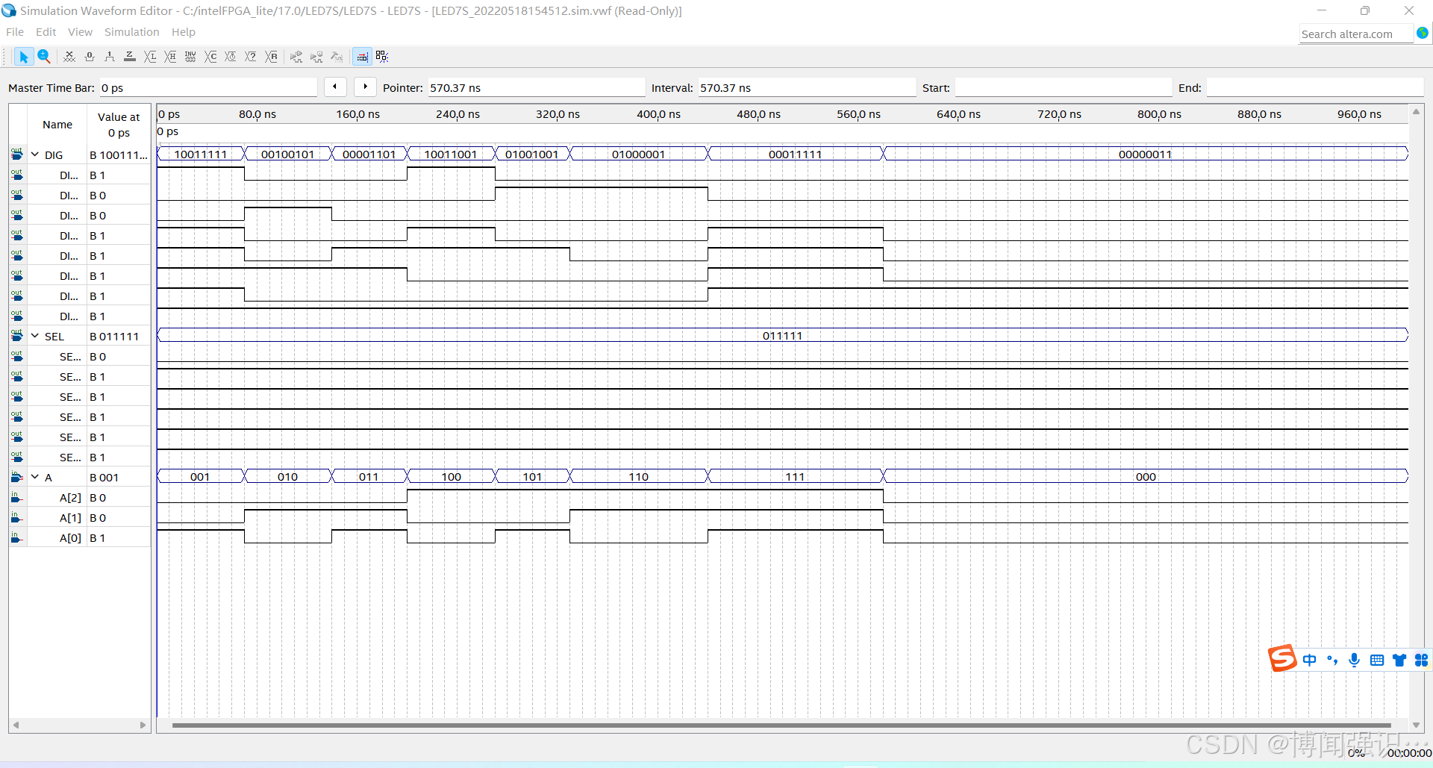Activate the Zoom tool

tap(44, 57)
